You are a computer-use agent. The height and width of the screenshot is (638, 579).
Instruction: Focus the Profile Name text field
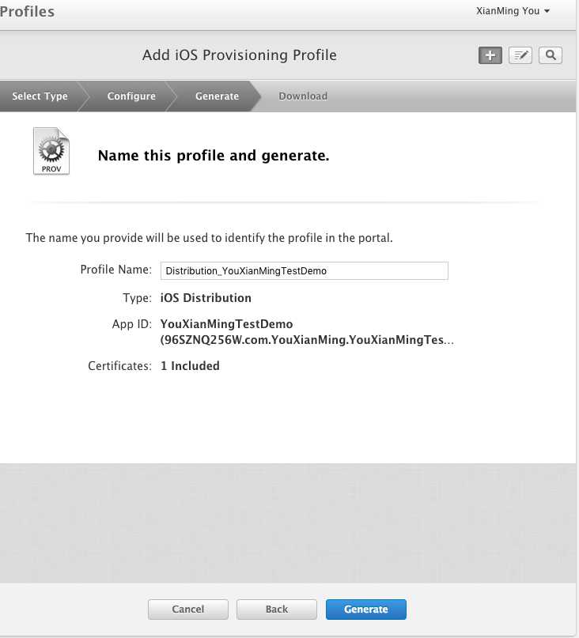[304, 270]
